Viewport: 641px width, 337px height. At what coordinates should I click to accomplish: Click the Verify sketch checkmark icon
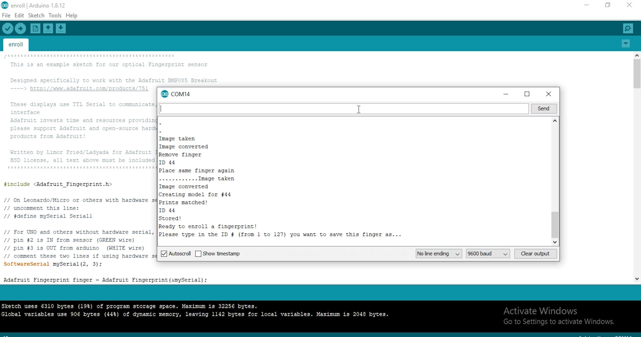point(8,28)
